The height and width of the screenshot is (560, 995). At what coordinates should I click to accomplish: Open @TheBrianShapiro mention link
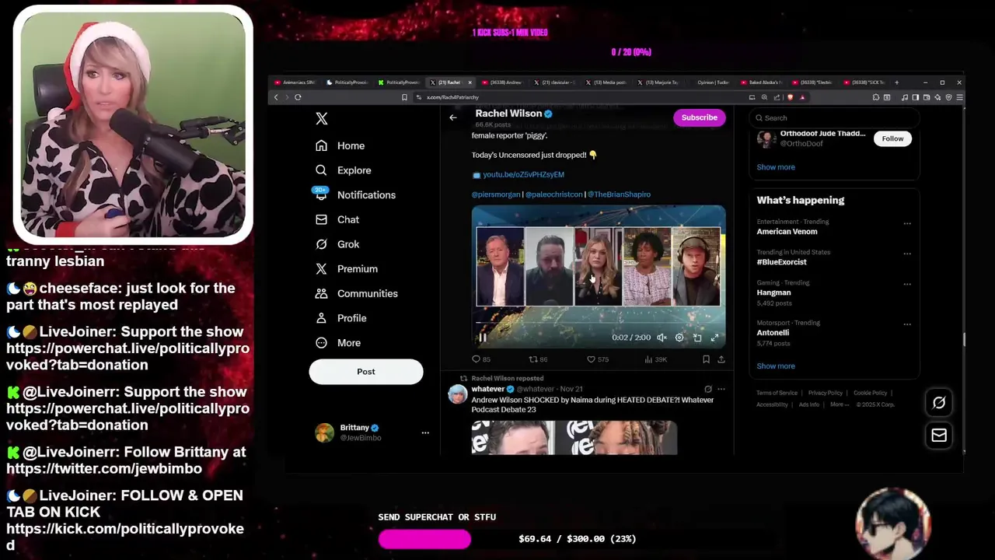[619, 194]
